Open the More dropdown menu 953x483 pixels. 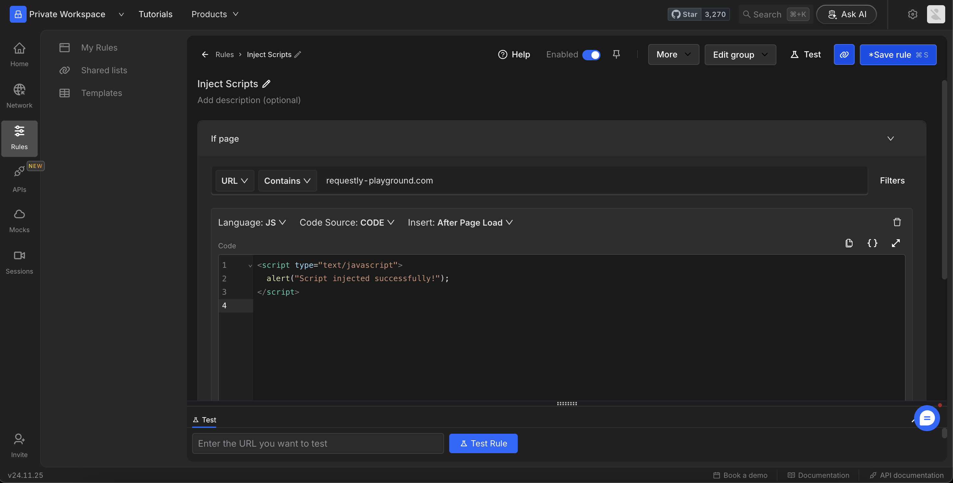coord(673,55)
